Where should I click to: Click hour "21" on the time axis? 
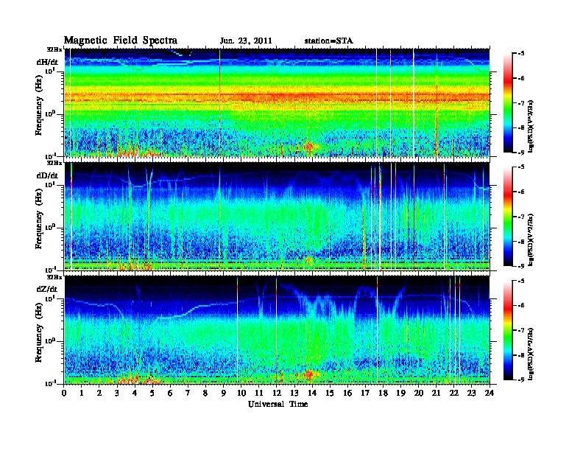[436, 393]
